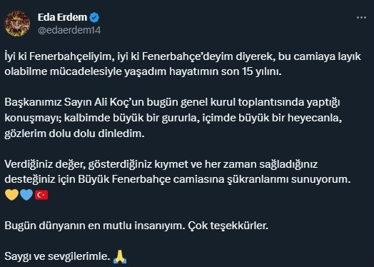Click the yellow heart emoji
This screenshot has width=374, height=267.
11,195
